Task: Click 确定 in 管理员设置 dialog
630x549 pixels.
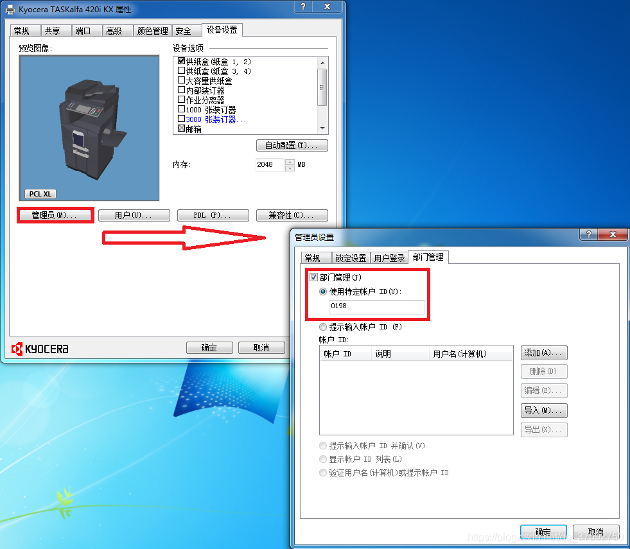Action: [543, 532]
